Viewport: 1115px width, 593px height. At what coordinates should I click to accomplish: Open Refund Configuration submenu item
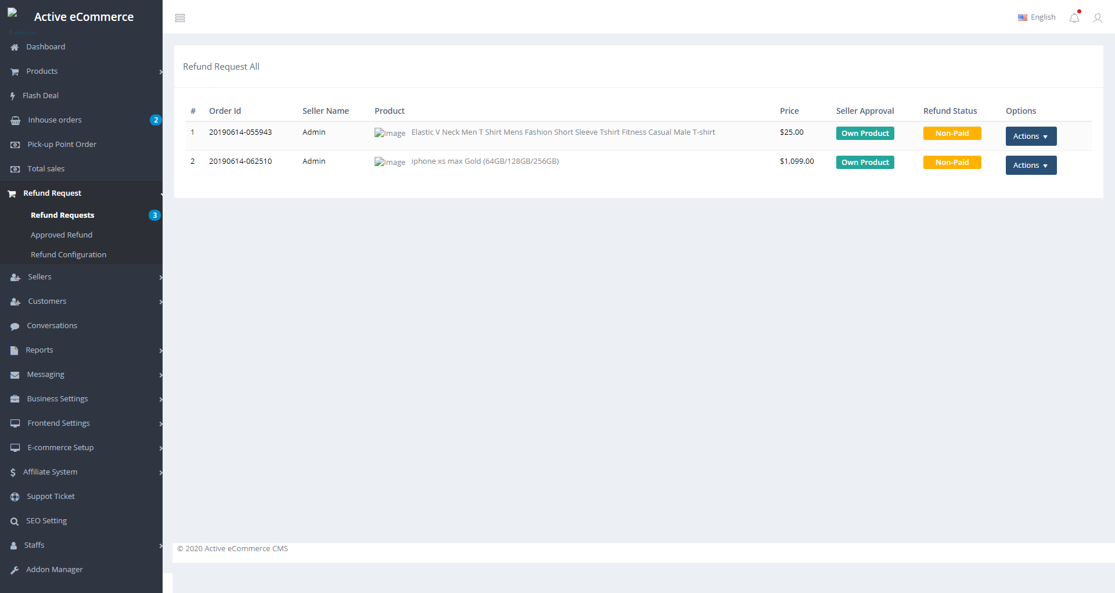click(x=69, y=255)
